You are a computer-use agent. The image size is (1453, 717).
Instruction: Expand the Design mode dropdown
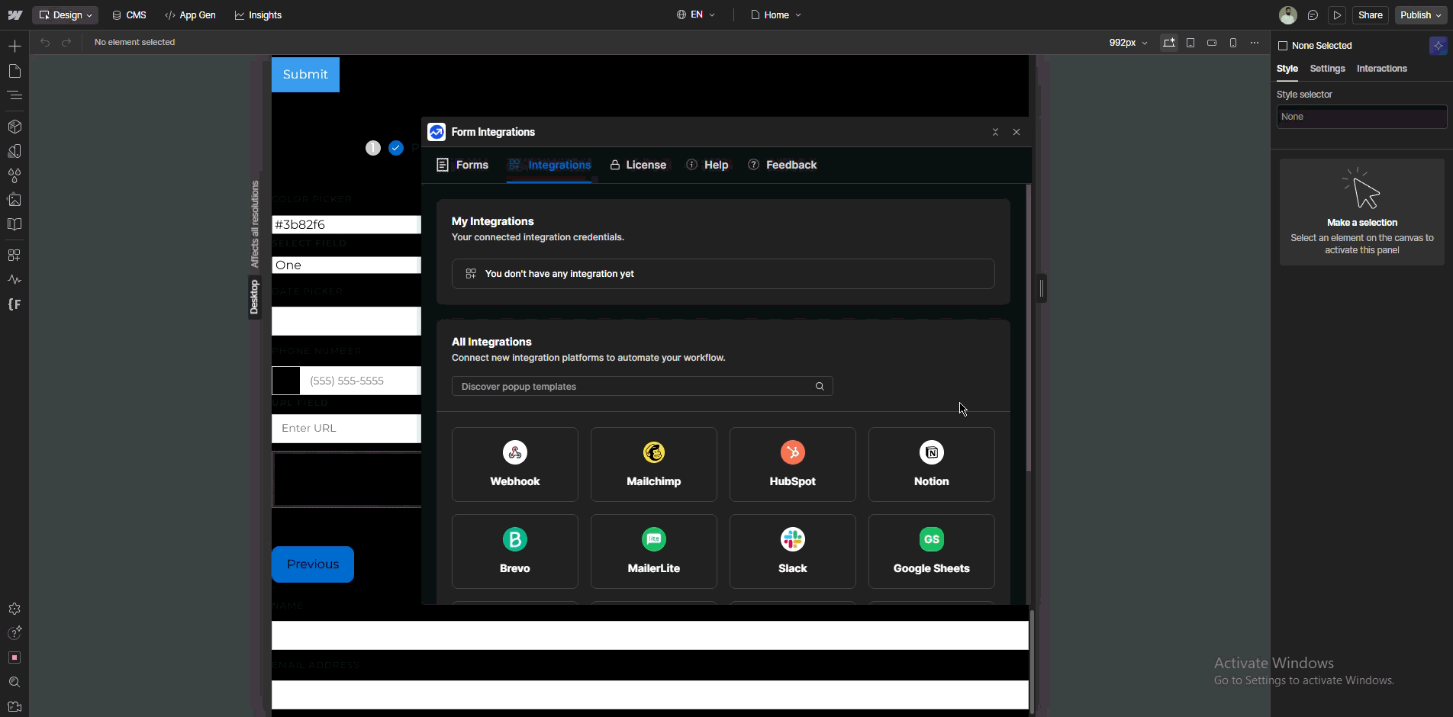point(66,15)
